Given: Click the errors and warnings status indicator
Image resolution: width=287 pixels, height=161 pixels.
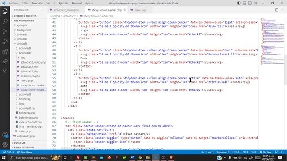Looking at the screenshot, I should (x=9, y=152).
